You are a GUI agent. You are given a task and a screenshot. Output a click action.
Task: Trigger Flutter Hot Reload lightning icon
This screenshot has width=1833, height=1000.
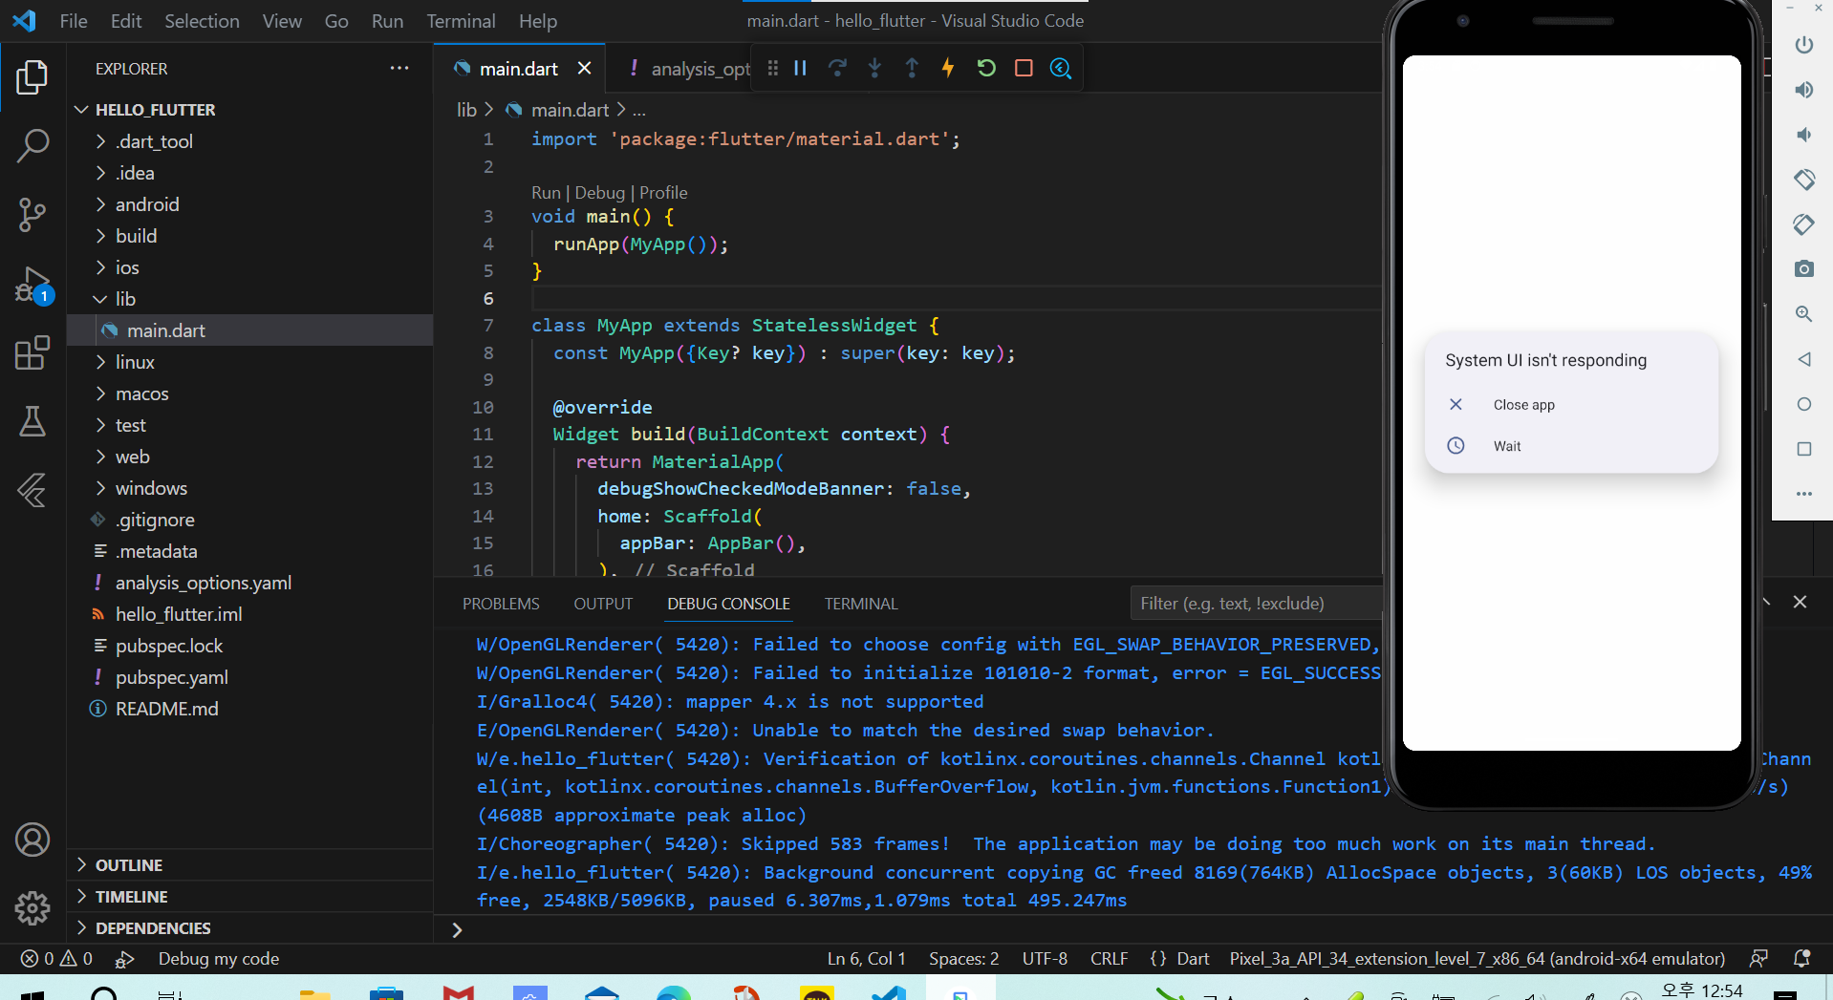[948, 68]
